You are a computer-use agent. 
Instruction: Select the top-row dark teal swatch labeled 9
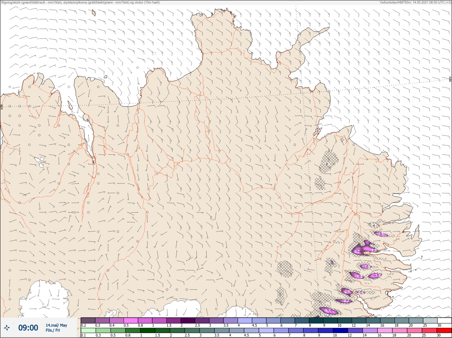tap(330, 320)
